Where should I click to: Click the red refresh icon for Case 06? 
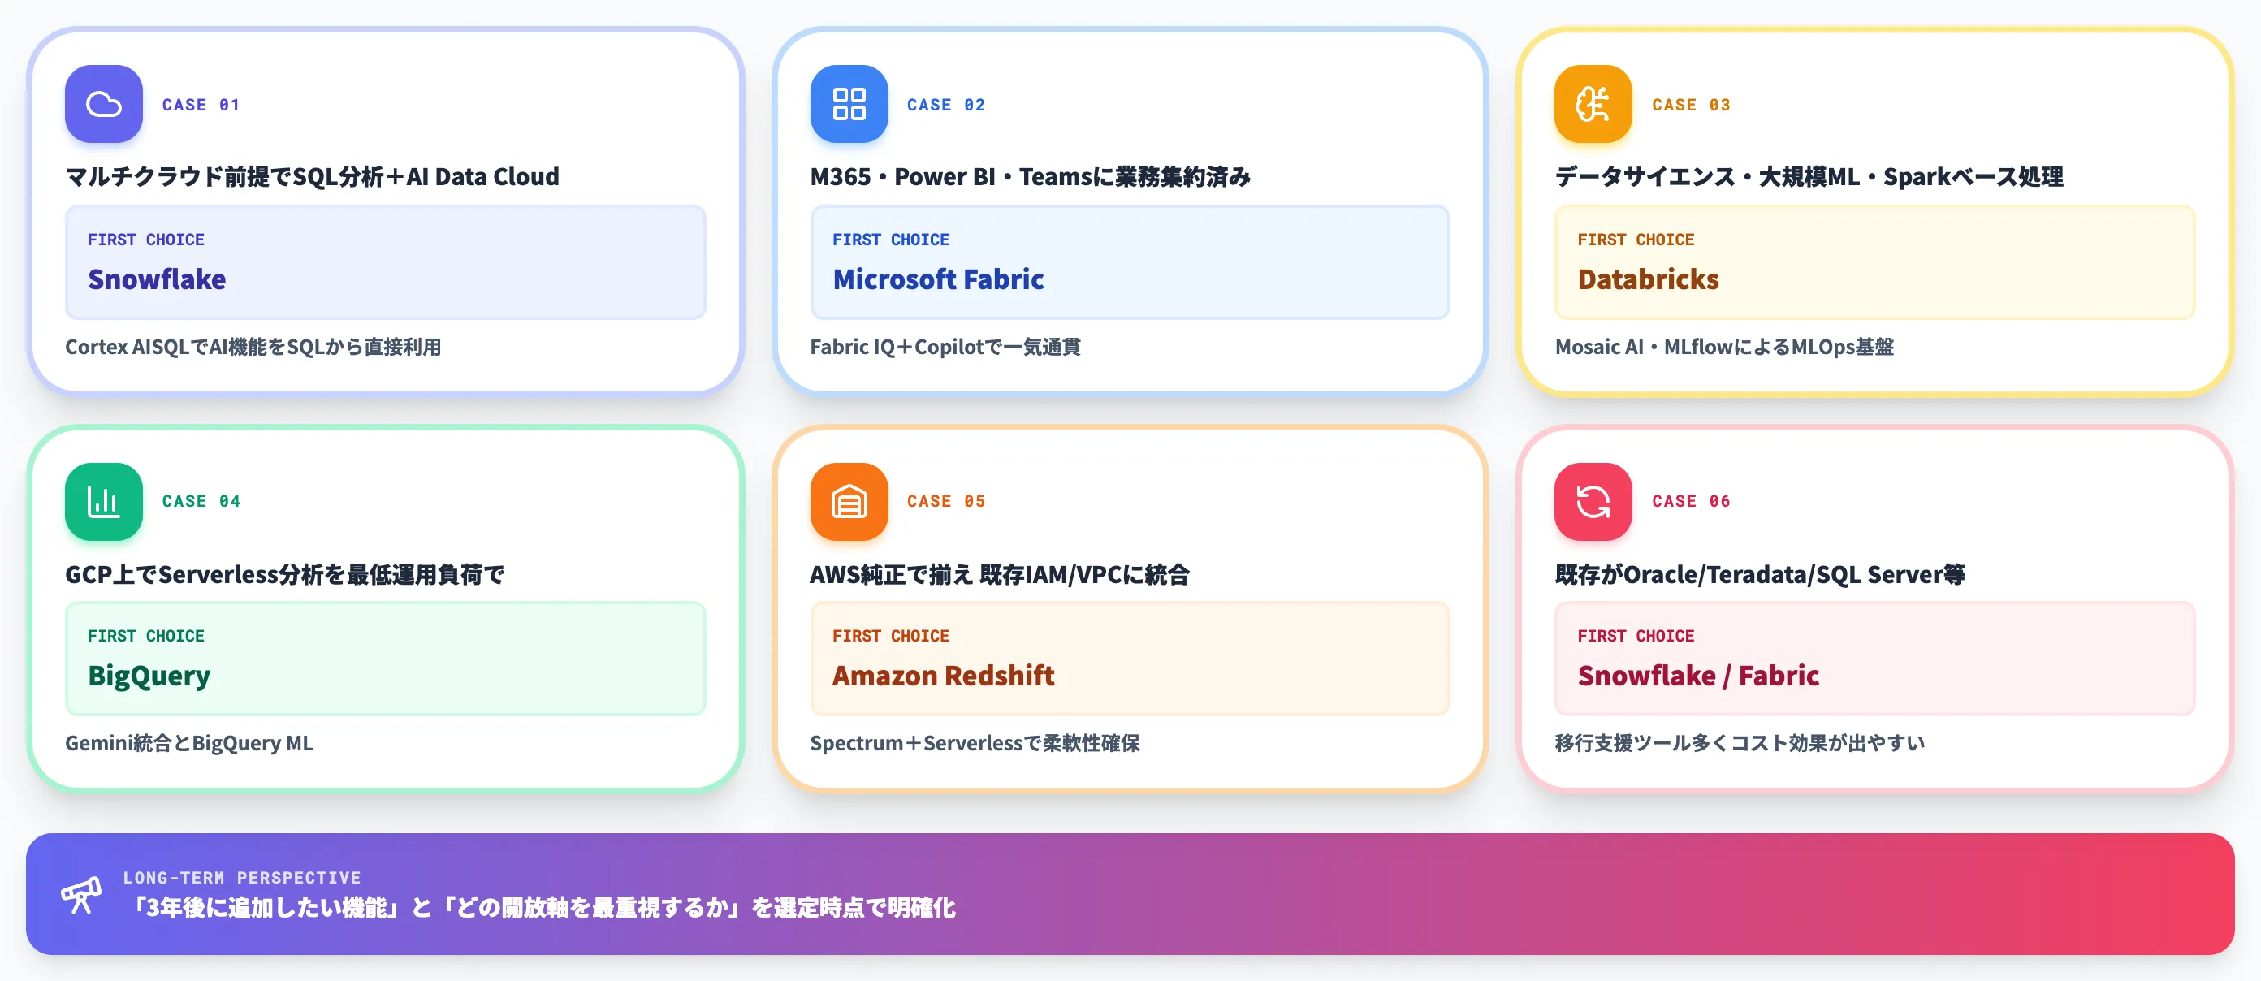(x=1593, y=501)
